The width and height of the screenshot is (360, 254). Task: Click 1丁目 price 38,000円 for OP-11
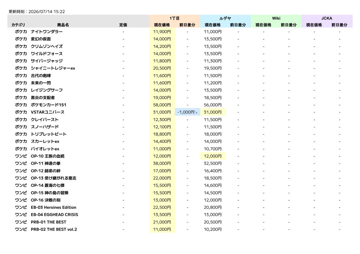click(162, 163)
